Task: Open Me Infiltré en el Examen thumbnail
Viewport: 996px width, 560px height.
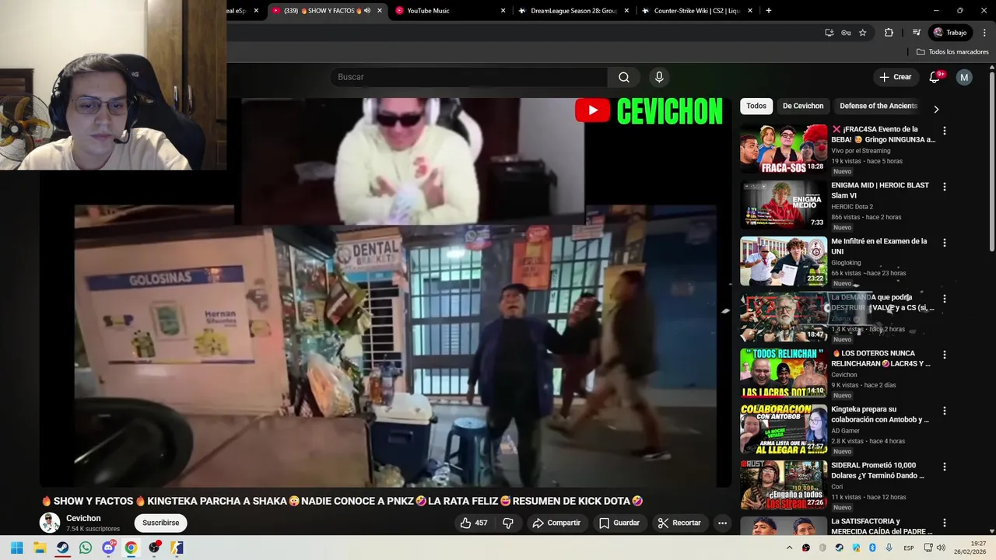Action: (784, 261)
